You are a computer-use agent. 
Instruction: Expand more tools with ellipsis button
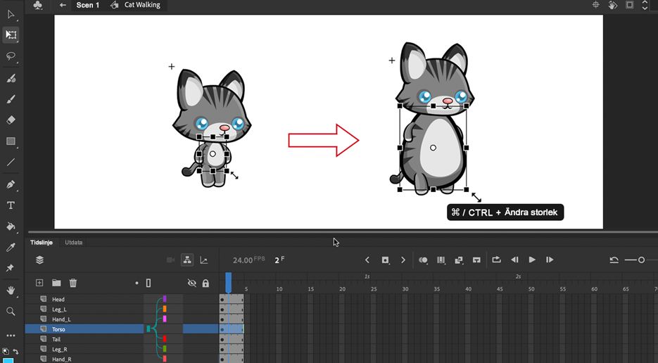[11, 336]
